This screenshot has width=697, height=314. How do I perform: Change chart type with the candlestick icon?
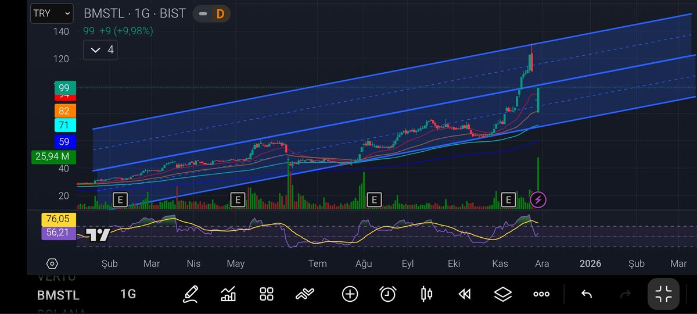pos(426,294)
